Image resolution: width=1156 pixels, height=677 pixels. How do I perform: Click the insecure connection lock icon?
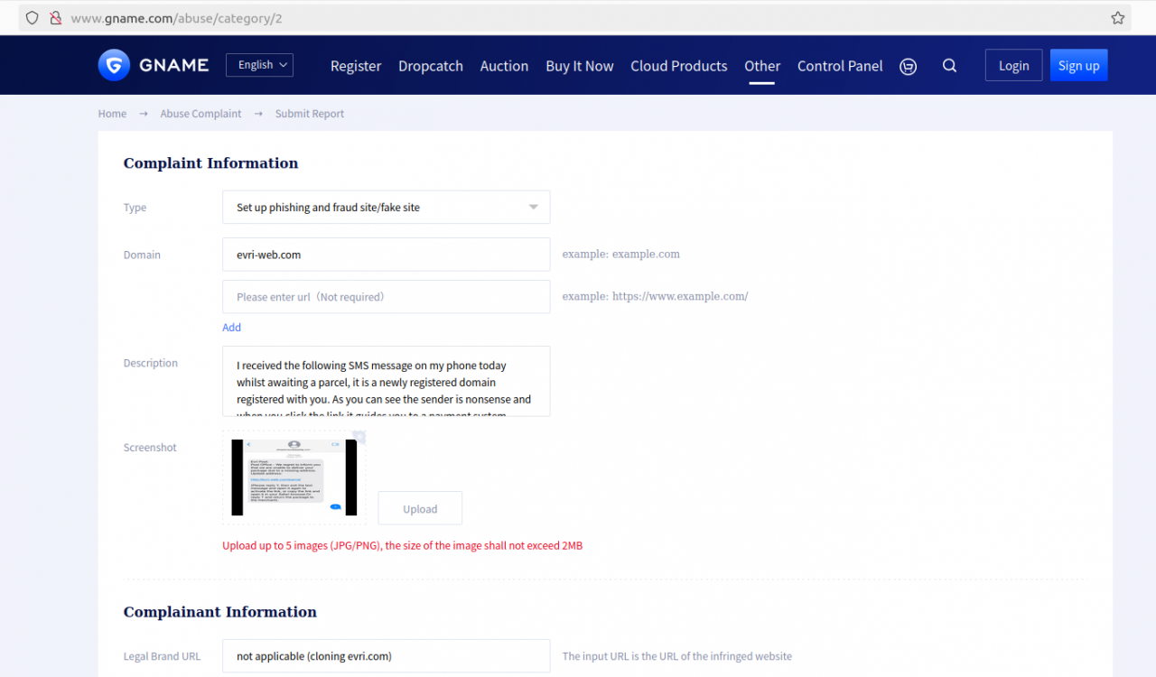tap(56, 18)
